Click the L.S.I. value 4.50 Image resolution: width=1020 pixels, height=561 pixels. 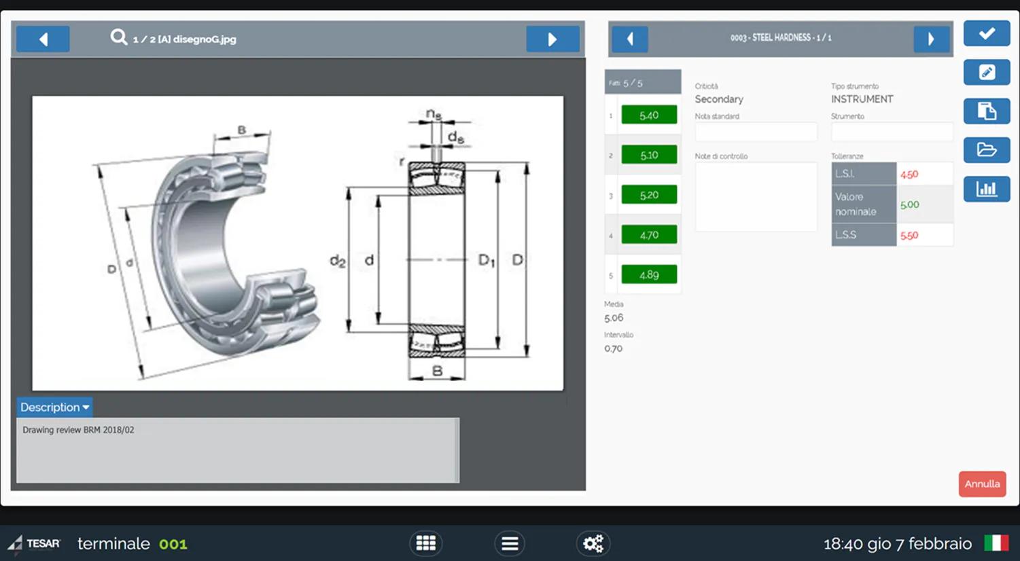(909, 175)
